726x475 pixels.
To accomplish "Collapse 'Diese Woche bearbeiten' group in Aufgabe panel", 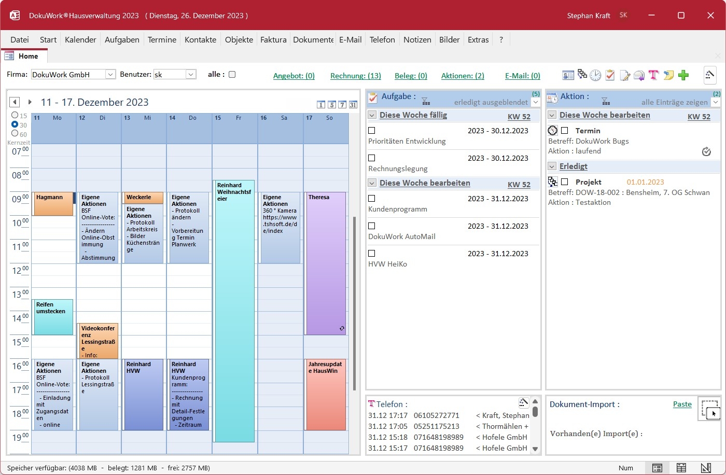I will point(372,183).
